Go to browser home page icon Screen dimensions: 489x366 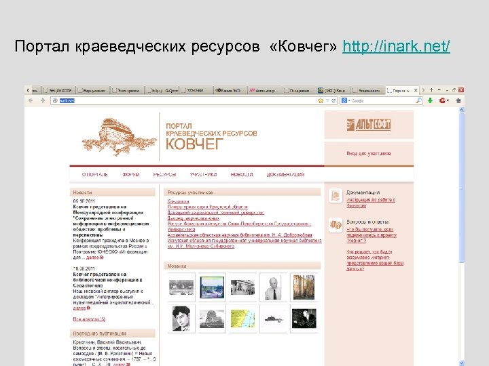point(458,100)
